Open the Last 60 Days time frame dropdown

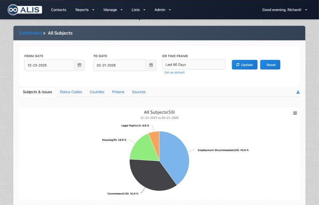point(194,65)
